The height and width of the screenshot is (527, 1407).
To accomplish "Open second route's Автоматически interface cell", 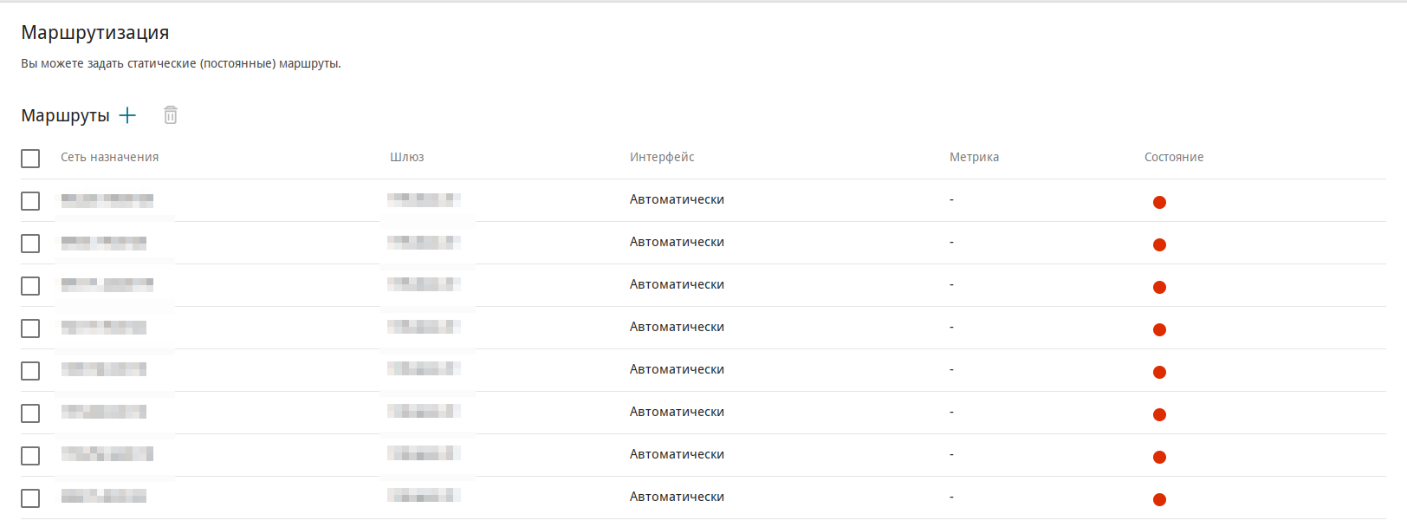I will (677, 242).
